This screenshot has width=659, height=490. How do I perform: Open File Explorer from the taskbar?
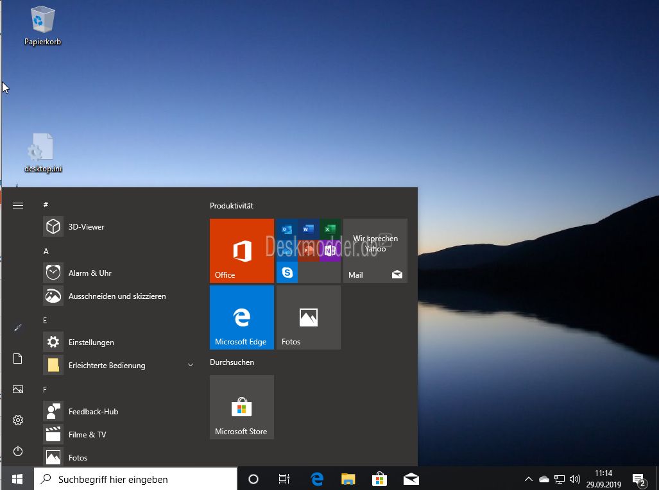(348, 479)
